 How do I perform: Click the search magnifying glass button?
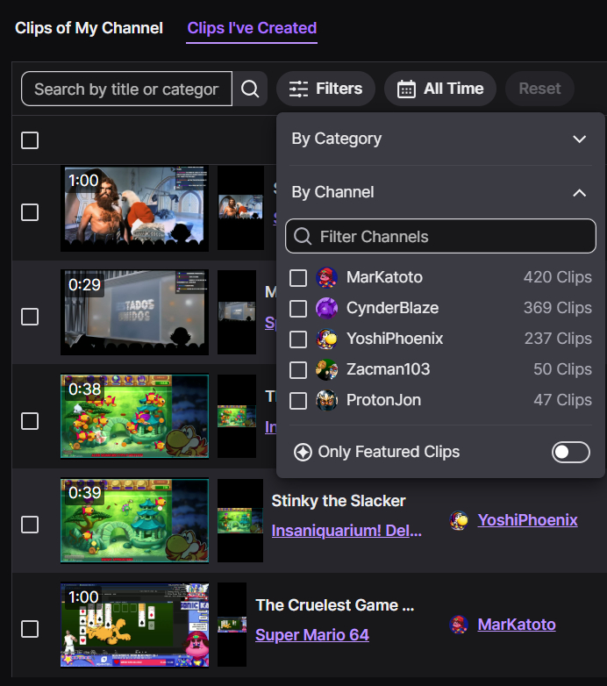pos(250,89)
